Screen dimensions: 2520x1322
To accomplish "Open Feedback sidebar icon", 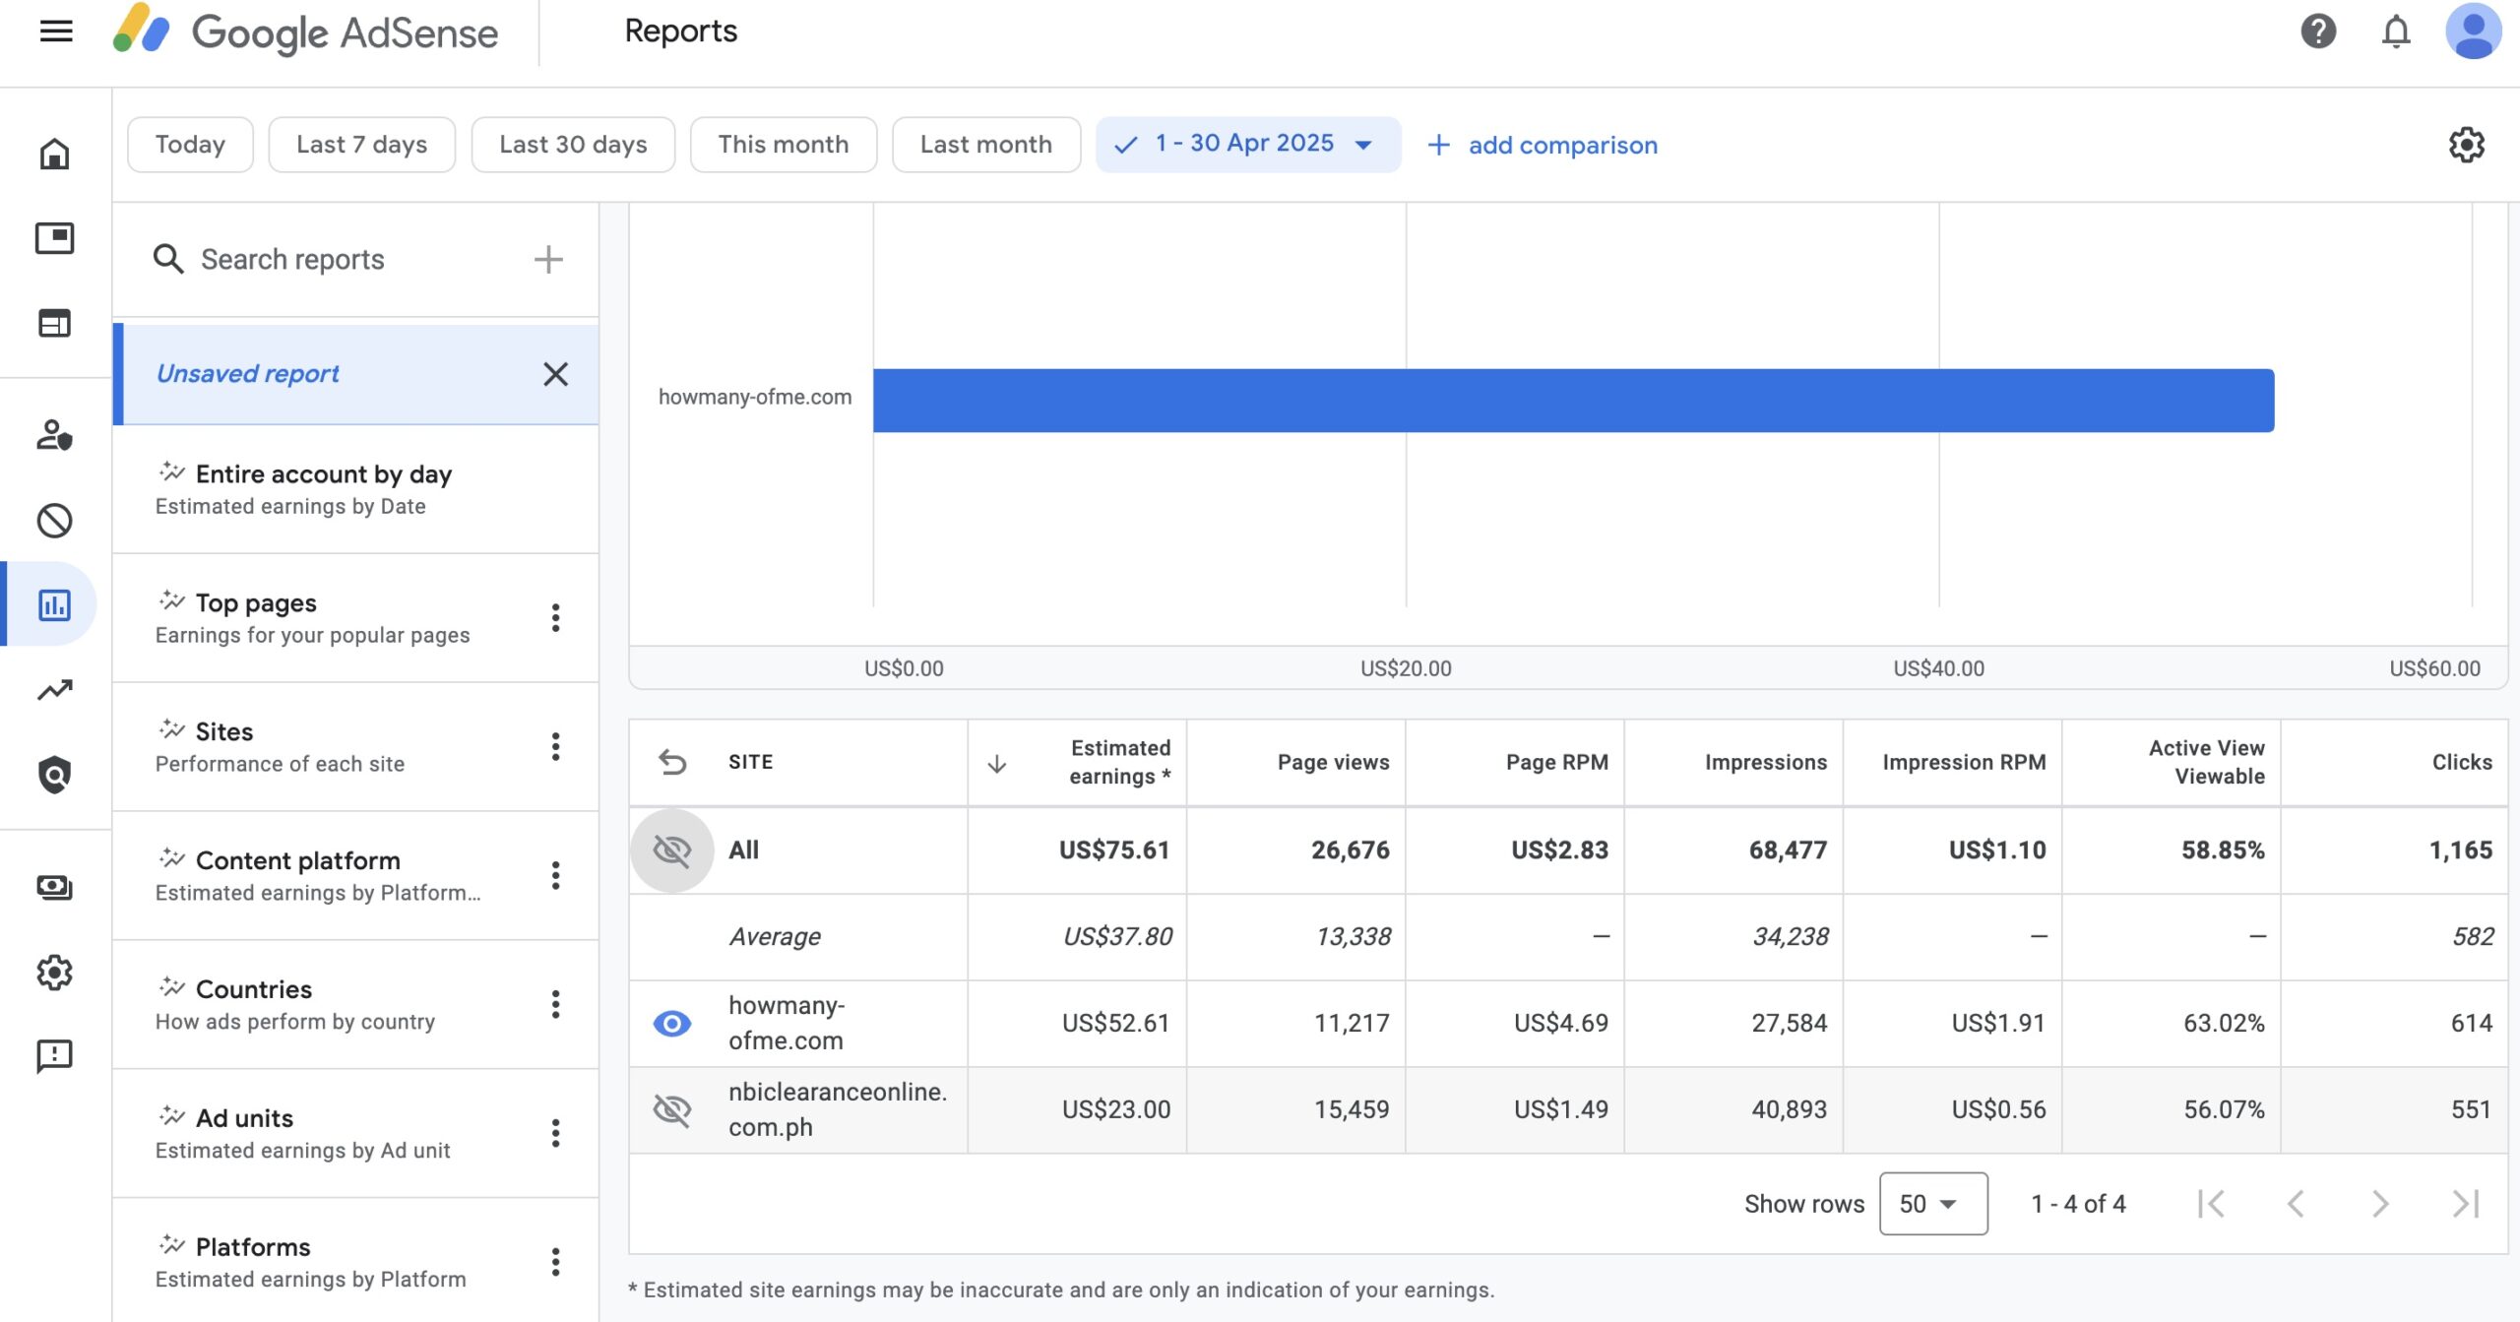I will coord(54,1056).
